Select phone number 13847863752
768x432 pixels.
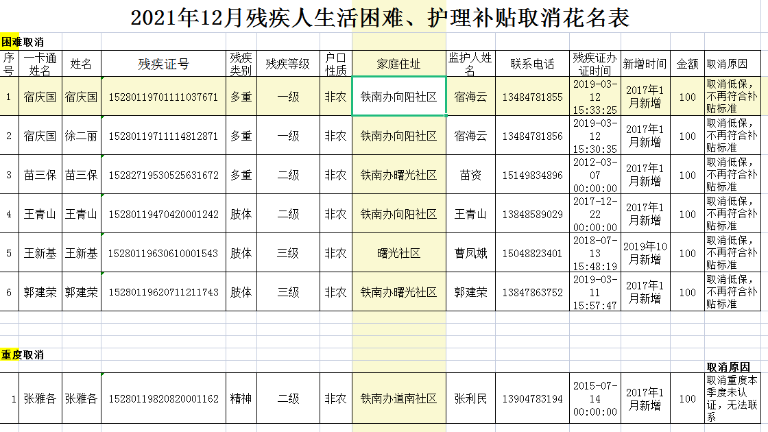tap(532, 292)
